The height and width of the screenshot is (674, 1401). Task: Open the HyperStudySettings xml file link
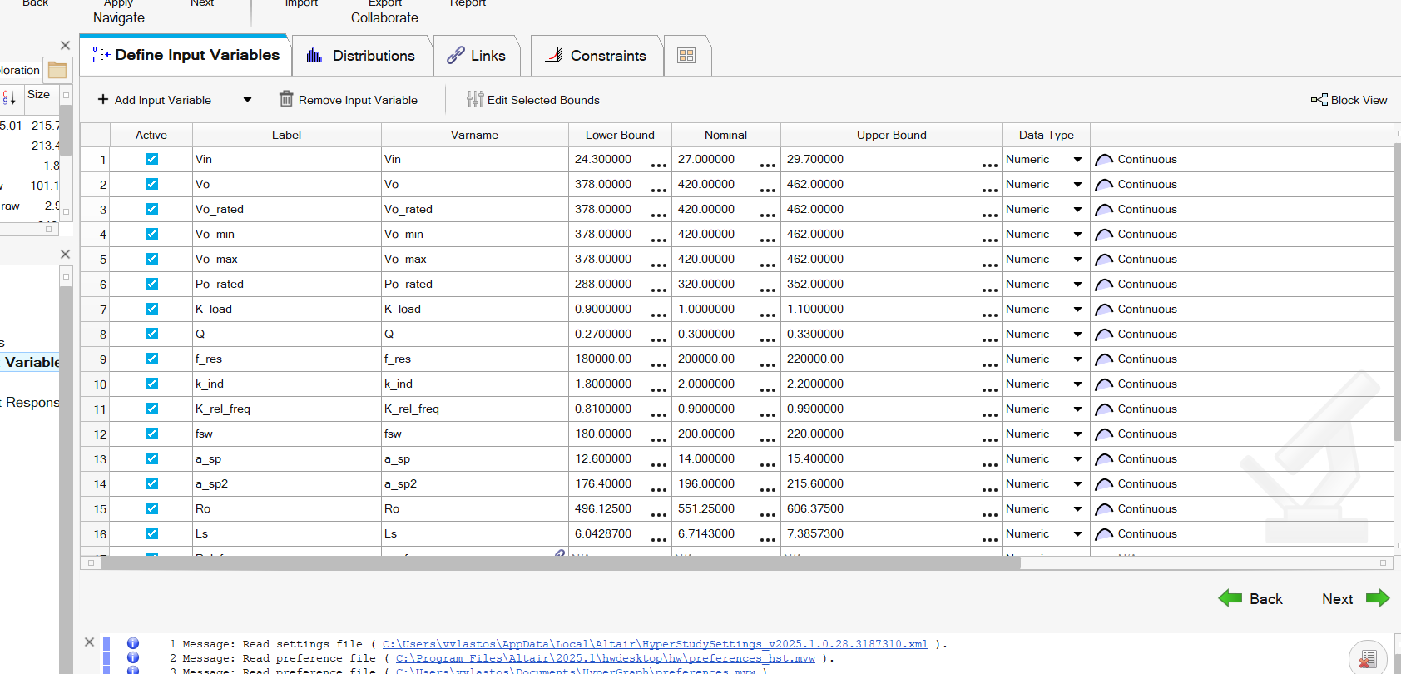click(x=656, y=644)
